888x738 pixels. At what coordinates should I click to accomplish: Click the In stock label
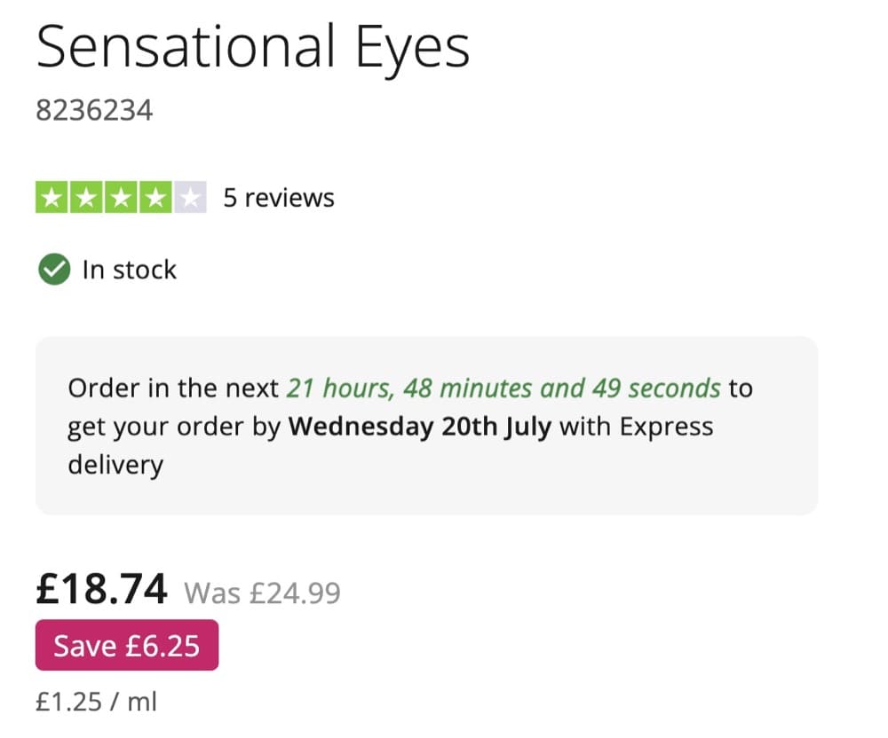[x=130, y=270]
